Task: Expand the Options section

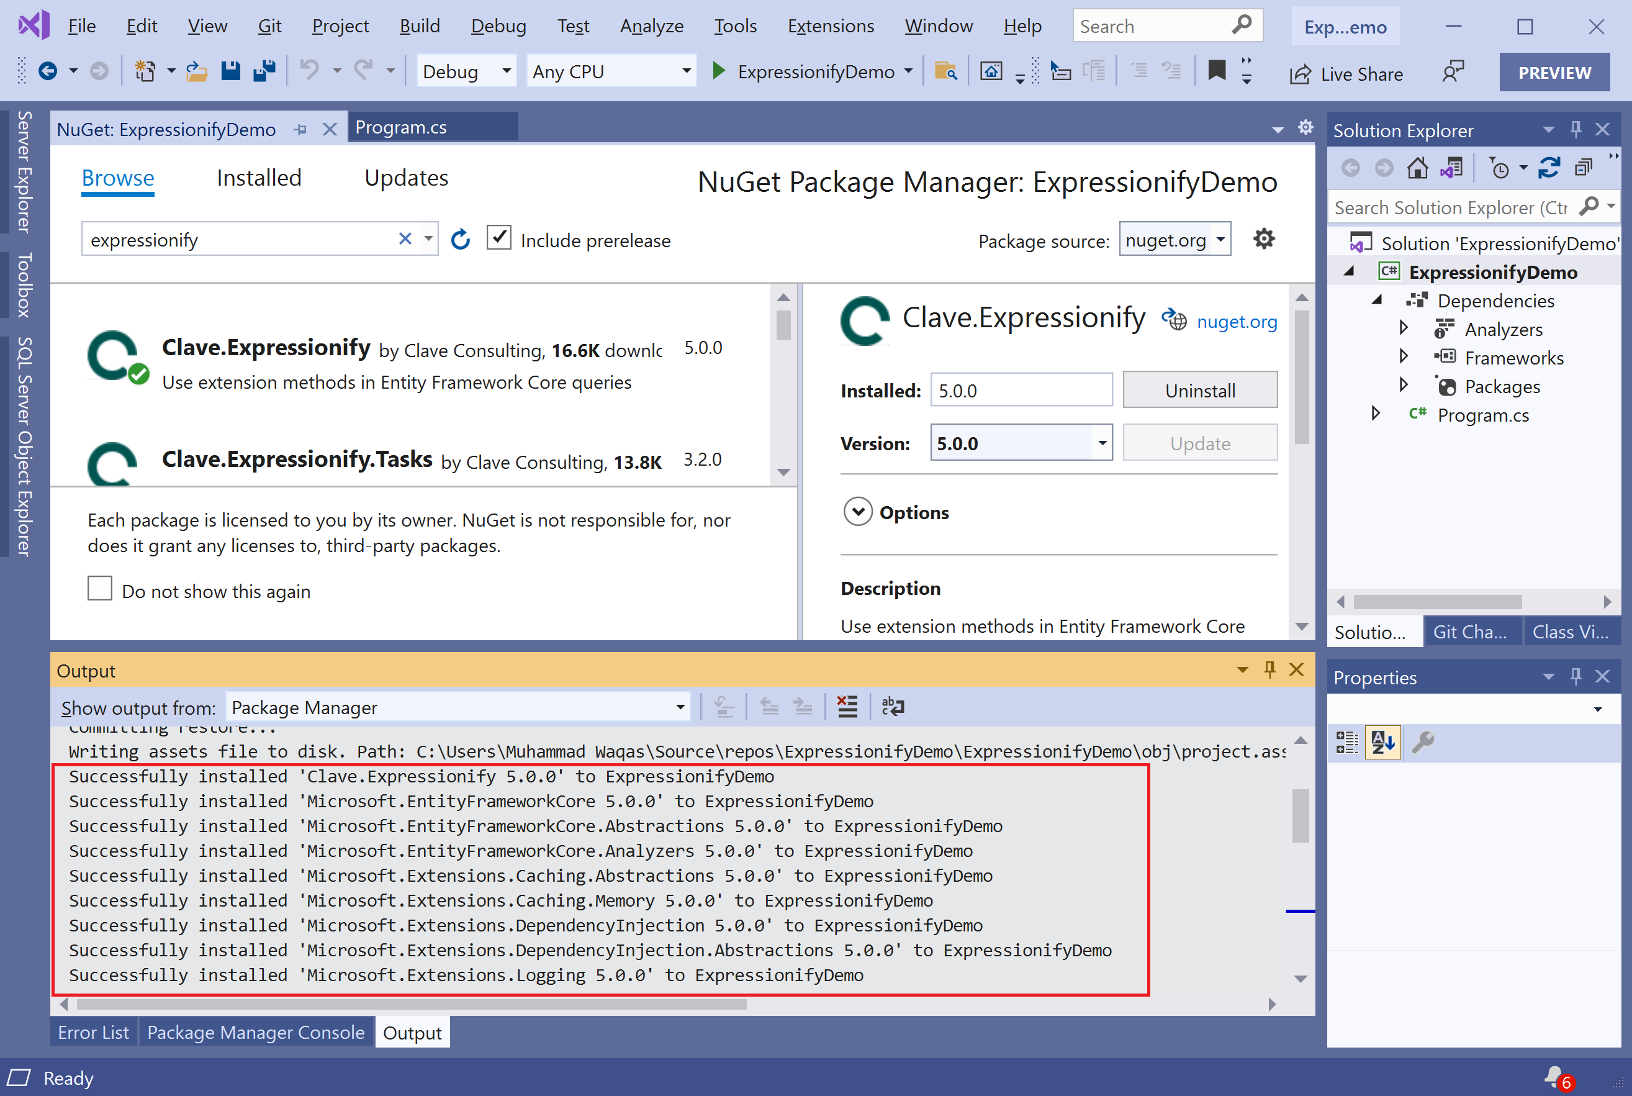Action: 858,512
